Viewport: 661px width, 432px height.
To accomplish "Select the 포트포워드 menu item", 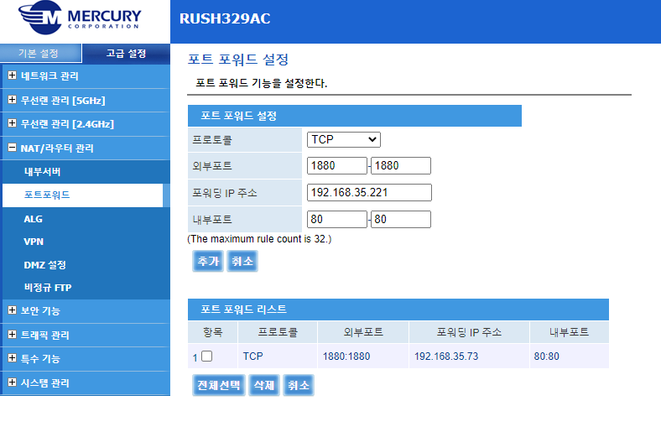I will pyautogui.click(x=82, y=195).
